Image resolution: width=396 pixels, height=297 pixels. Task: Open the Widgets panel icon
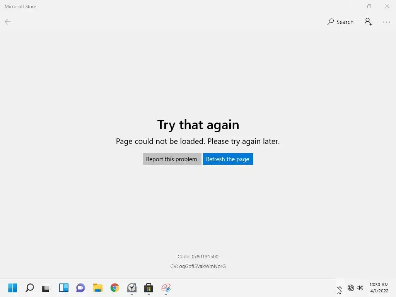[x=64, y=288]
